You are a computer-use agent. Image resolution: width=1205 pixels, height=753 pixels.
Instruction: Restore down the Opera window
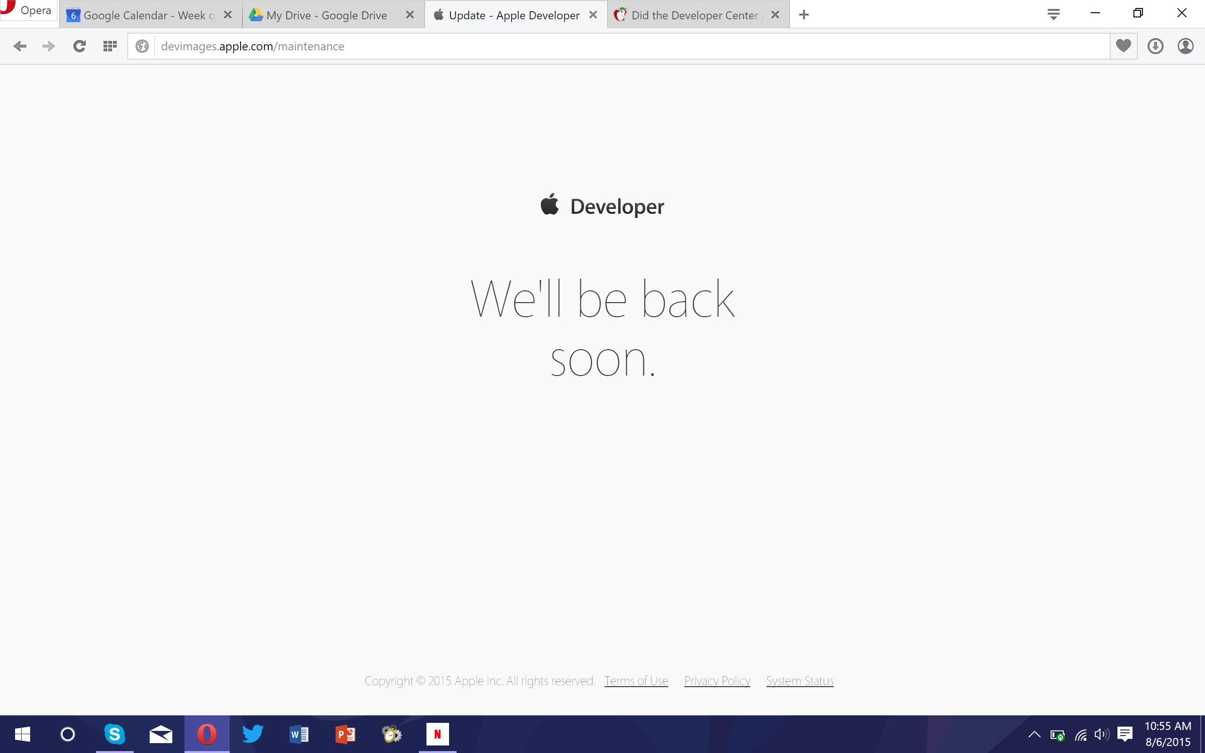pos(1138,14)
